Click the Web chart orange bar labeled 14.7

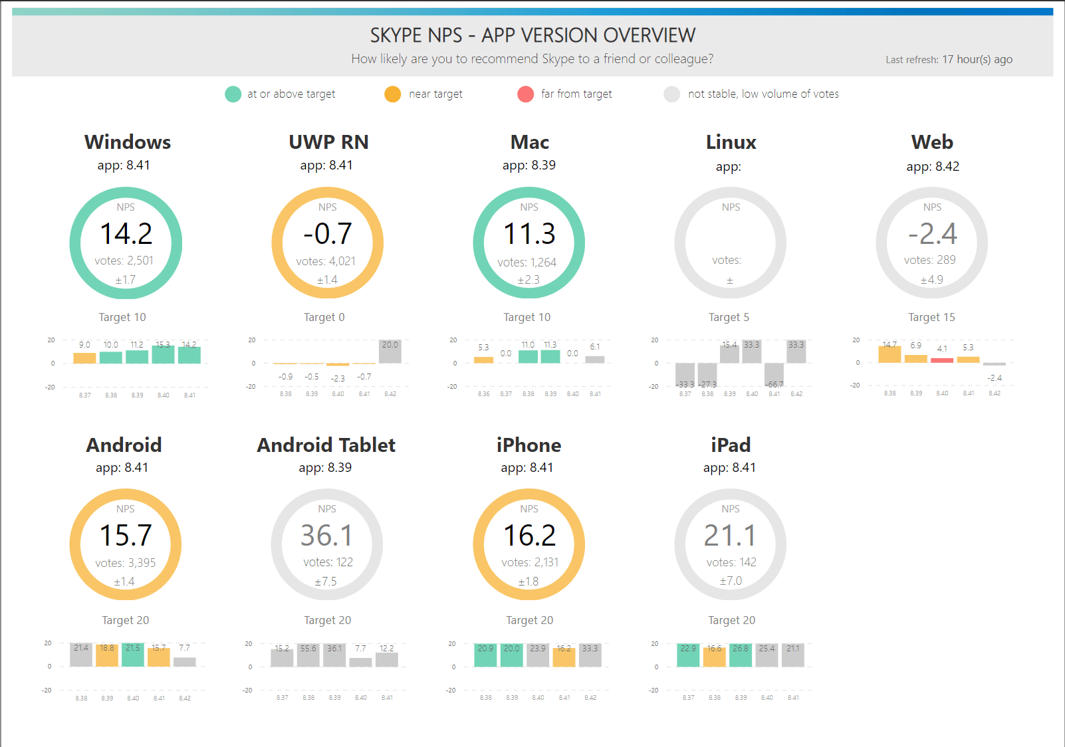889,354
